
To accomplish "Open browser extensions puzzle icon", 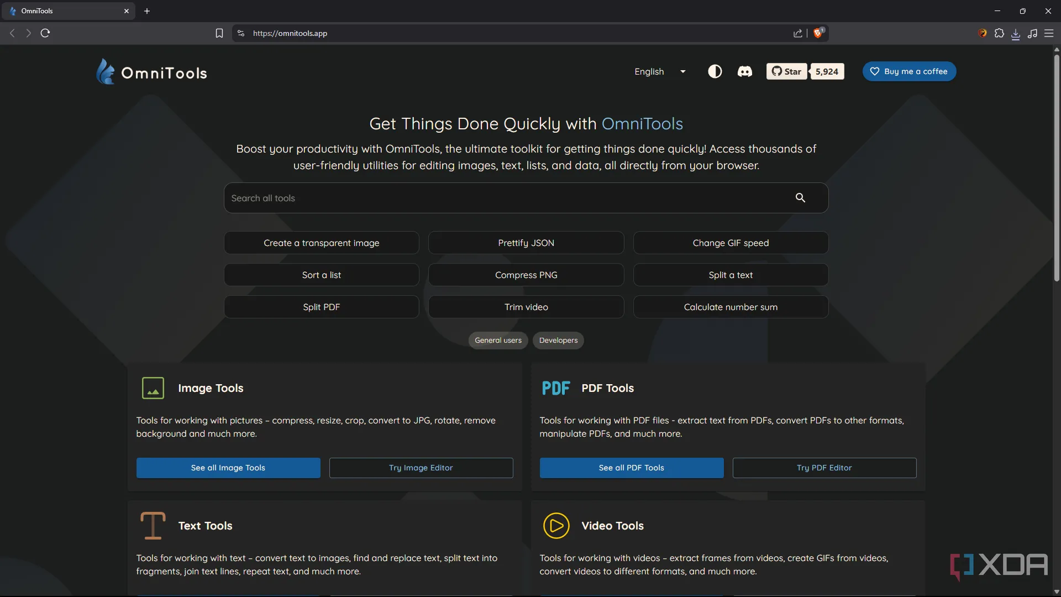I will [999, 33].
